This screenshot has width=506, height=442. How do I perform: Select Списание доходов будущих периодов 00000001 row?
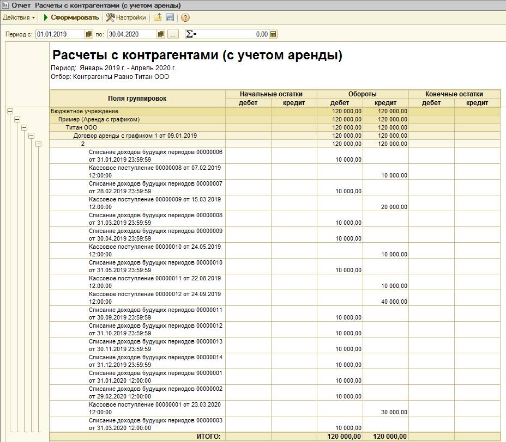click(x=275, y=377)
